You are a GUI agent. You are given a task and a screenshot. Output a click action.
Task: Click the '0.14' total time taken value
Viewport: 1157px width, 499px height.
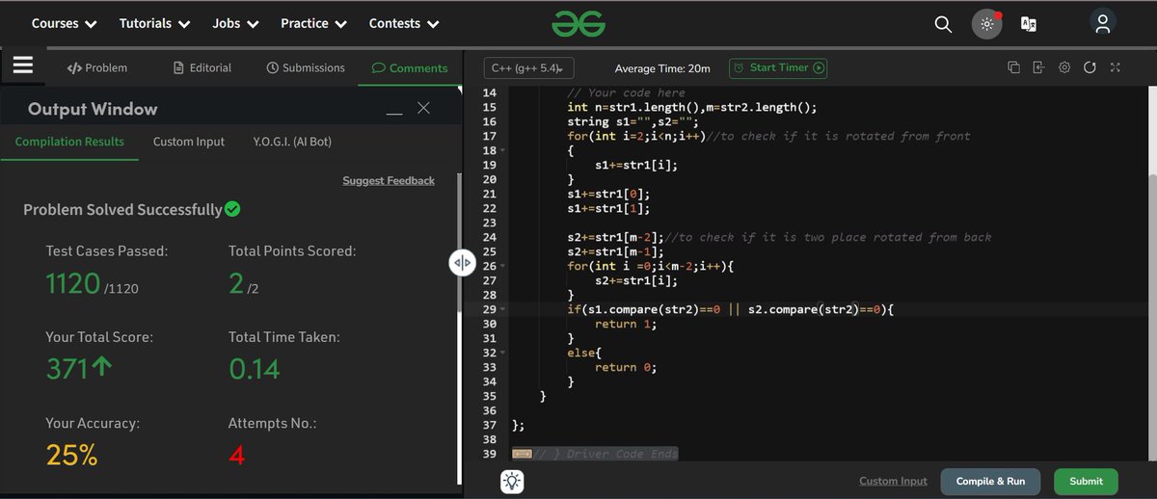tap(255, 369)
